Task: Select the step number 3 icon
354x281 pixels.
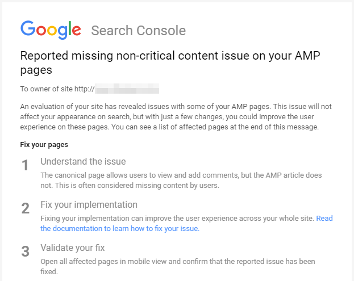Action: coord(25,251)
